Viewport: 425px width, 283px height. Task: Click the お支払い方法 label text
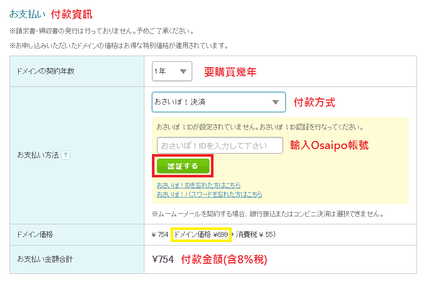click(38, 155)
